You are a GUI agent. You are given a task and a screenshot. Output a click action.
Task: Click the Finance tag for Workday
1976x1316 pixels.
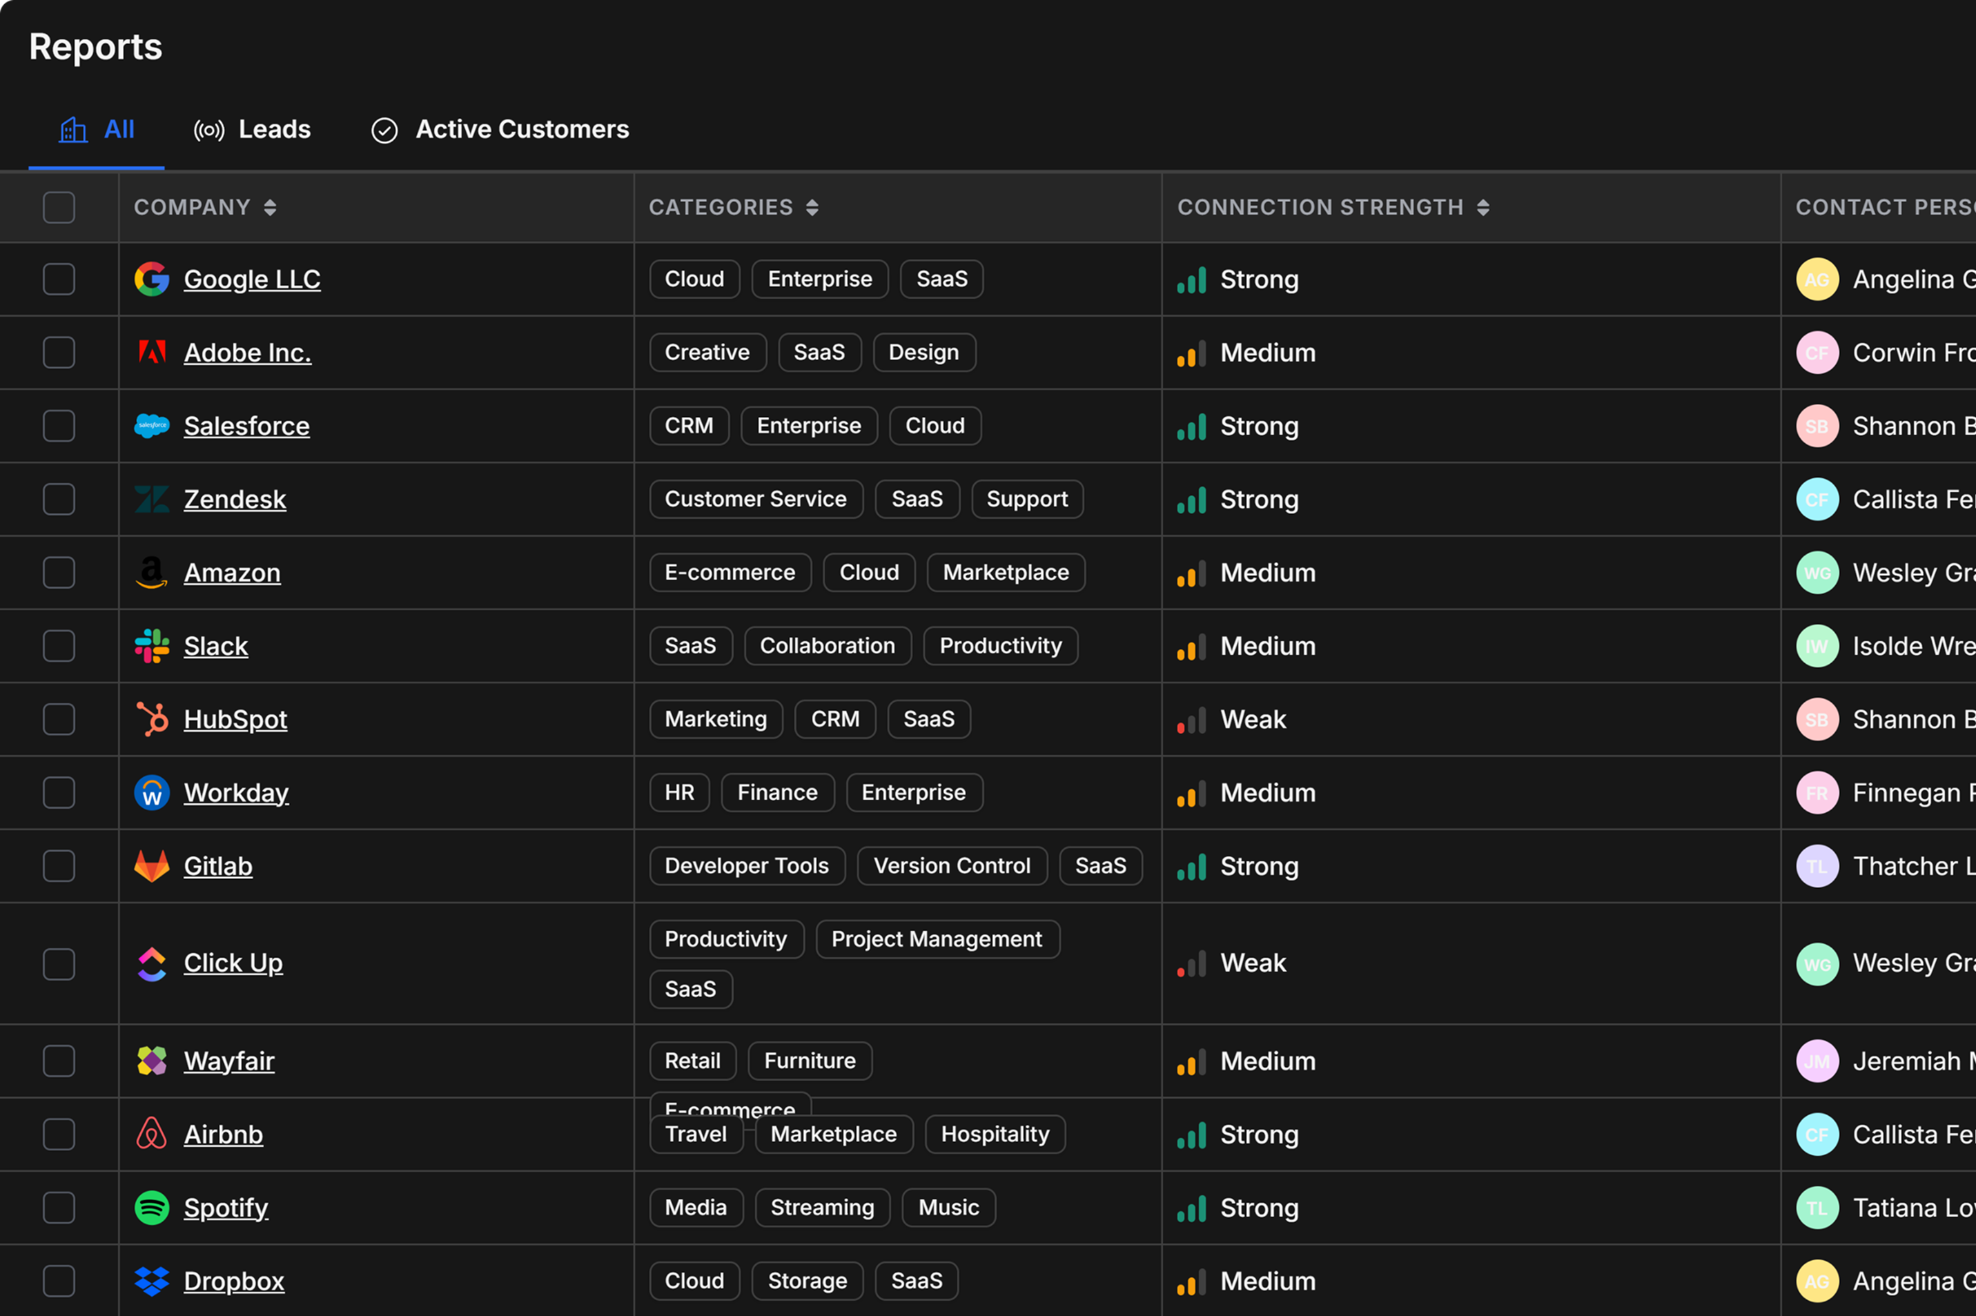tap(777, 792)
